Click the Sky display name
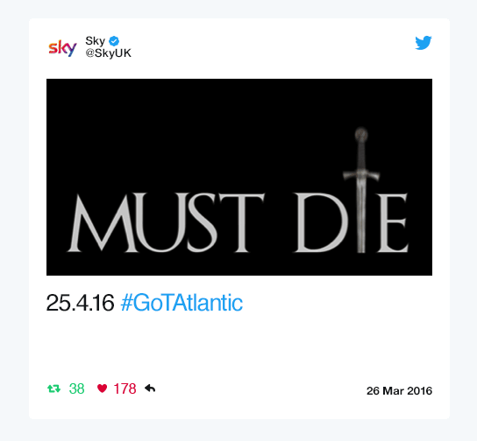Image resolution: width=477 pixels, height=441 pixels. pyautogui.click(x=95, y=40)
